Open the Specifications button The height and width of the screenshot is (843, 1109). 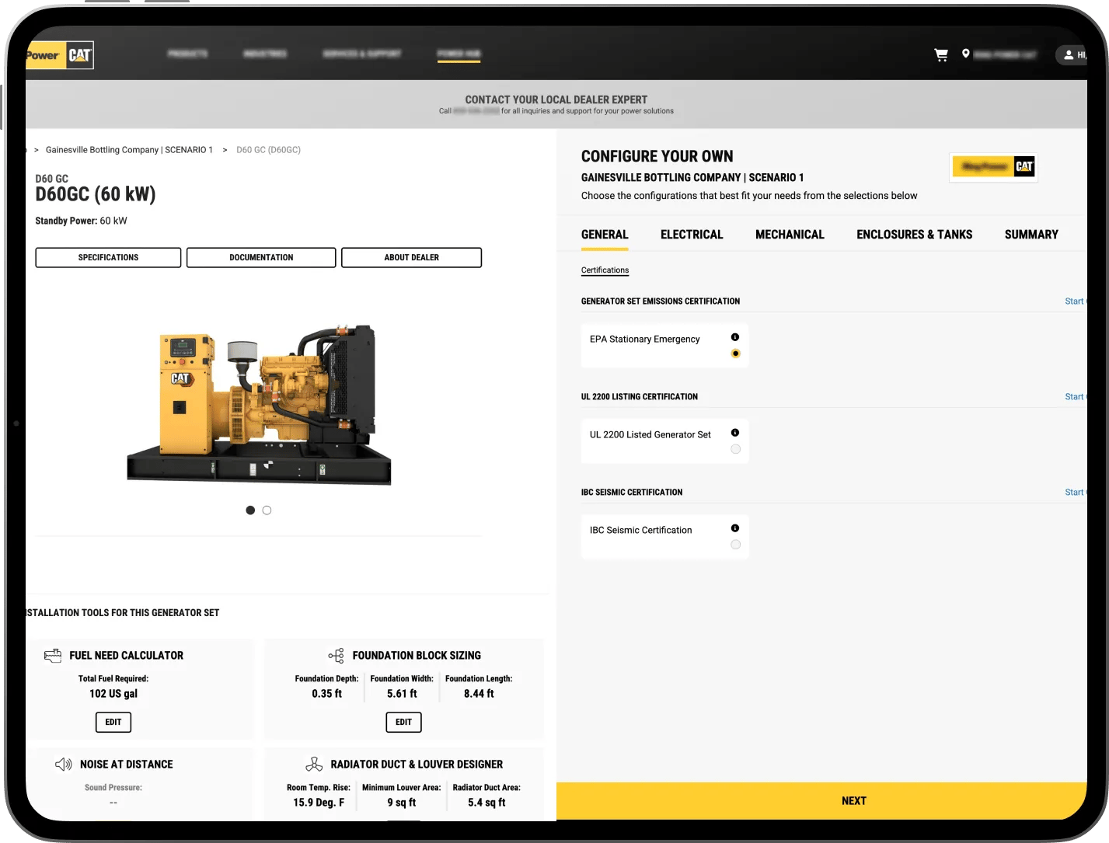[108, 257]
